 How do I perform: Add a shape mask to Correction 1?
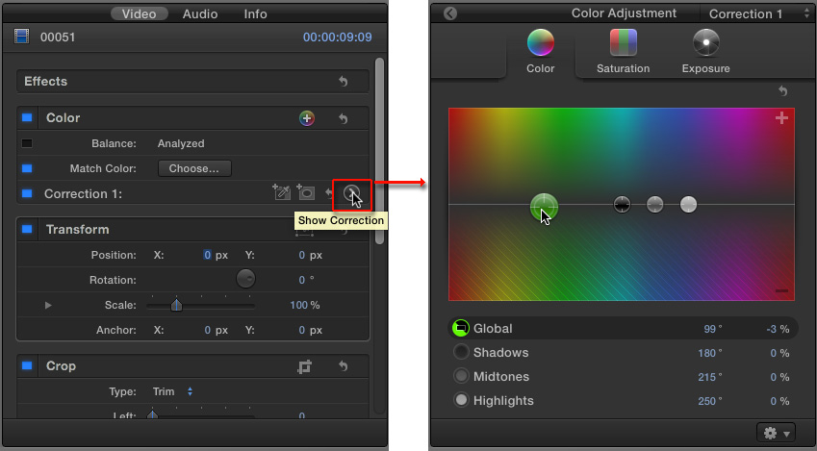tap(306, 193)
